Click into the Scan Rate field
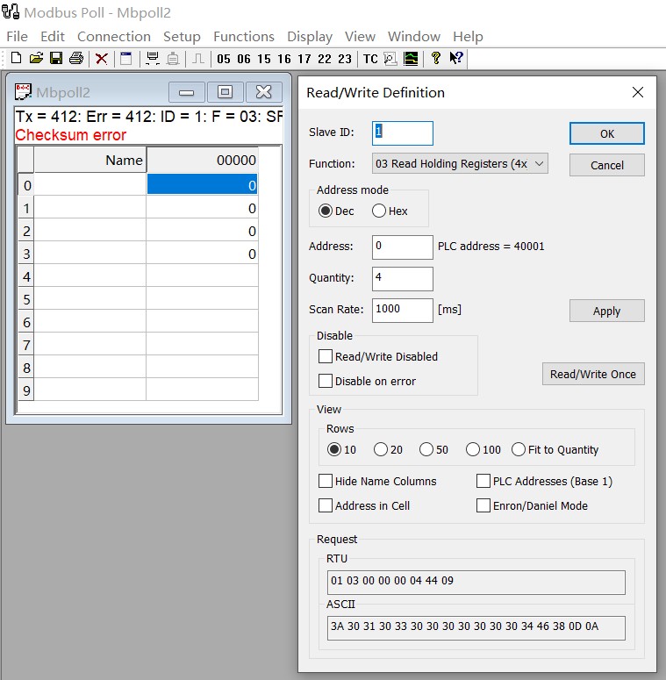This screenshot has width=666, height=680. [x=403, y=310]
